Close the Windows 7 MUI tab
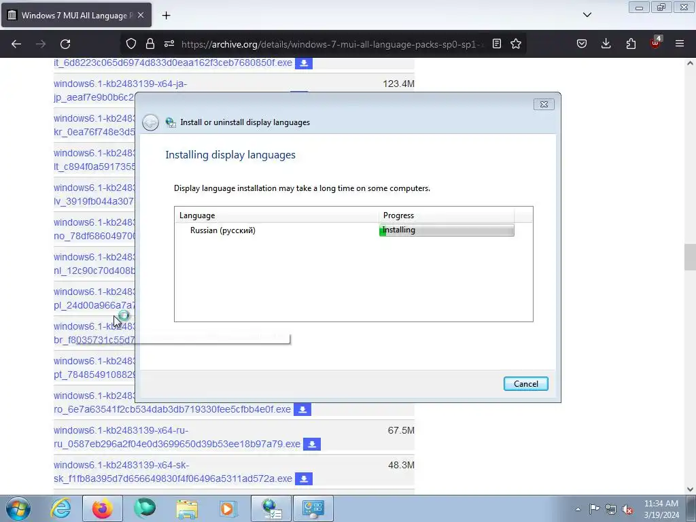696x522 pixels. 141,15
